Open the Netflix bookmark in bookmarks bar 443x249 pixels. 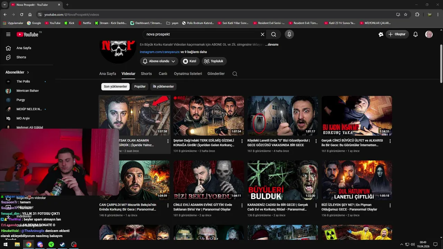[x=84, y=23]
